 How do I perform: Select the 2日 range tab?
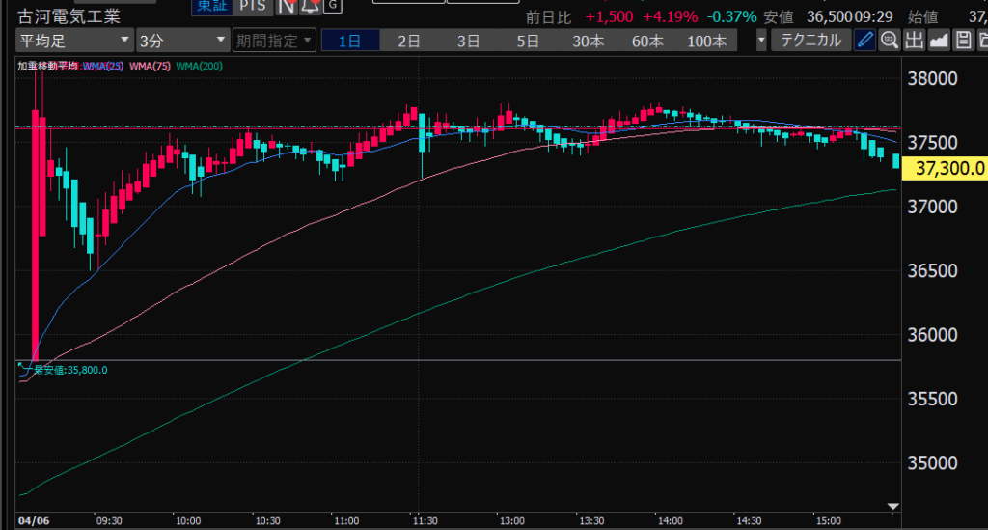tap(409, 41)
